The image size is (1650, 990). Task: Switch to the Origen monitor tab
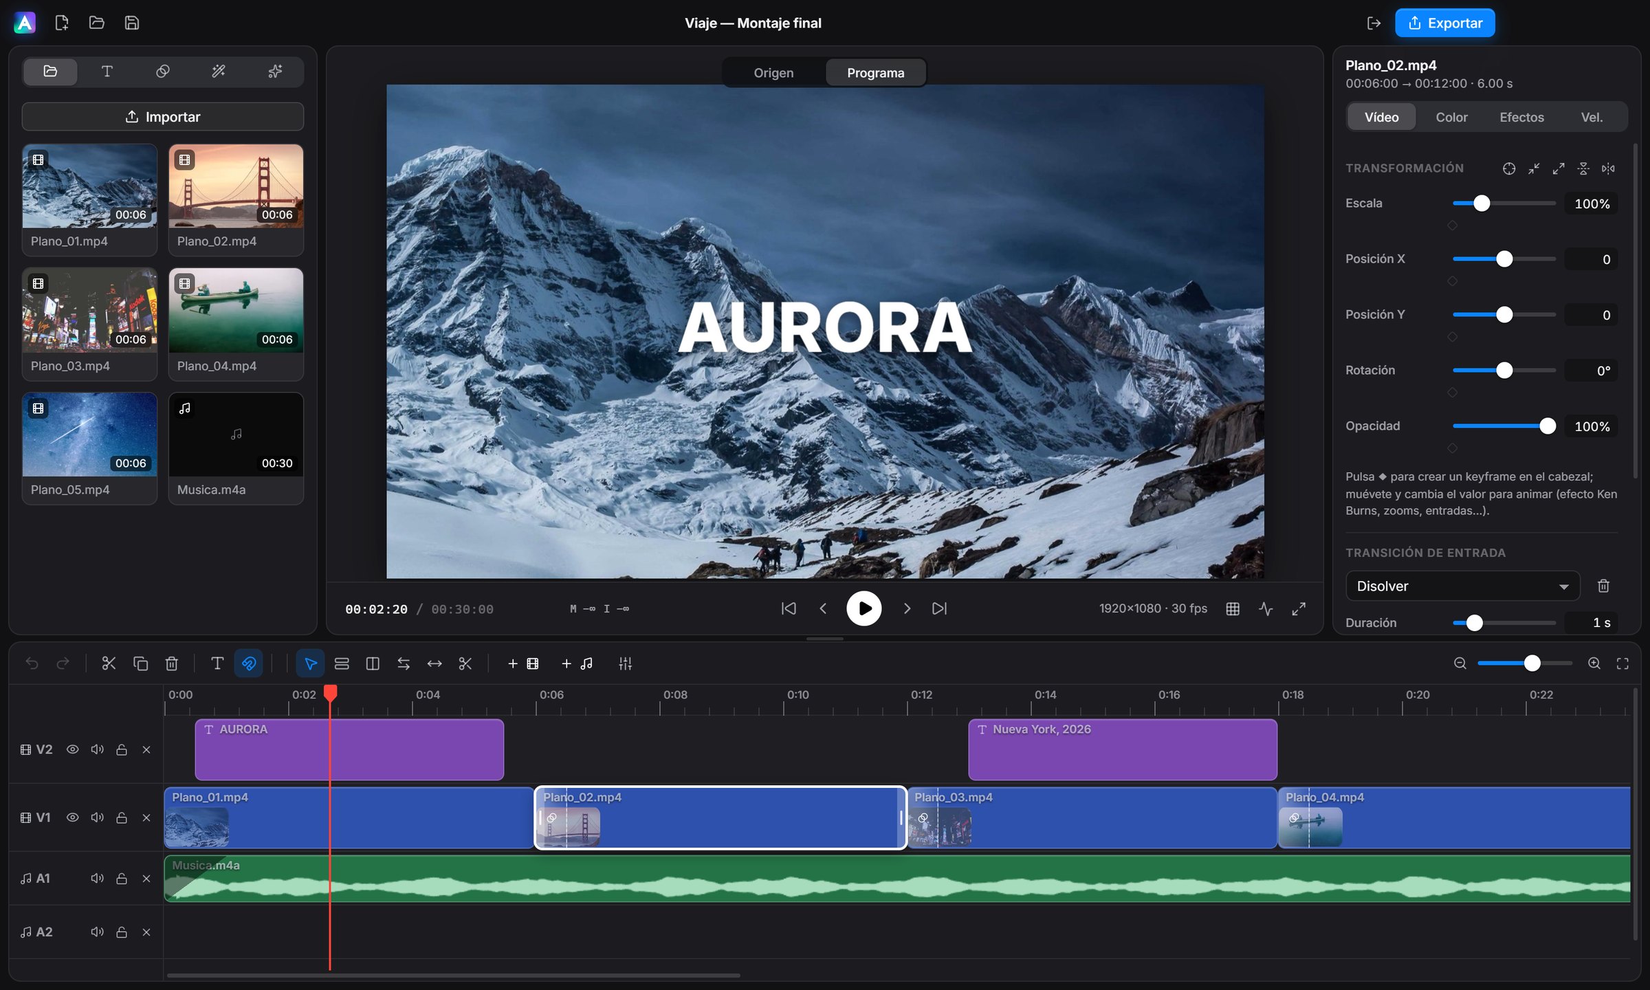[773, 72]
